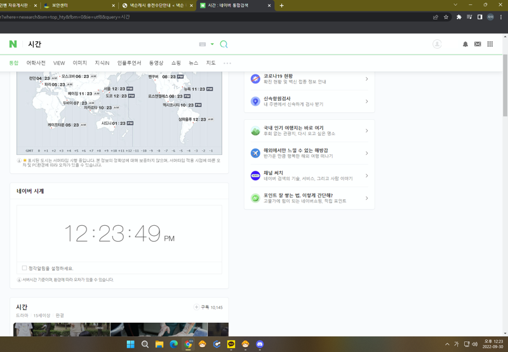This screenshot has height=352, width=508.
Task: Open the notifications bell icon
Action: coord(465,44)
